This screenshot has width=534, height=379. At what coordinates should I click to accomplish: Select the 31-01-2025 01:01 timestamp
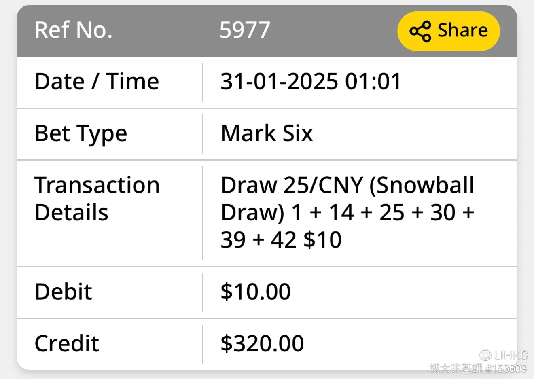pyautogui.click(x=311, y=82)
